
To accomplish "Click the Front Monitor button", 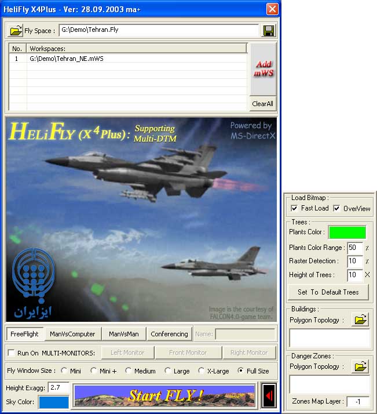I will coord(188,353).
